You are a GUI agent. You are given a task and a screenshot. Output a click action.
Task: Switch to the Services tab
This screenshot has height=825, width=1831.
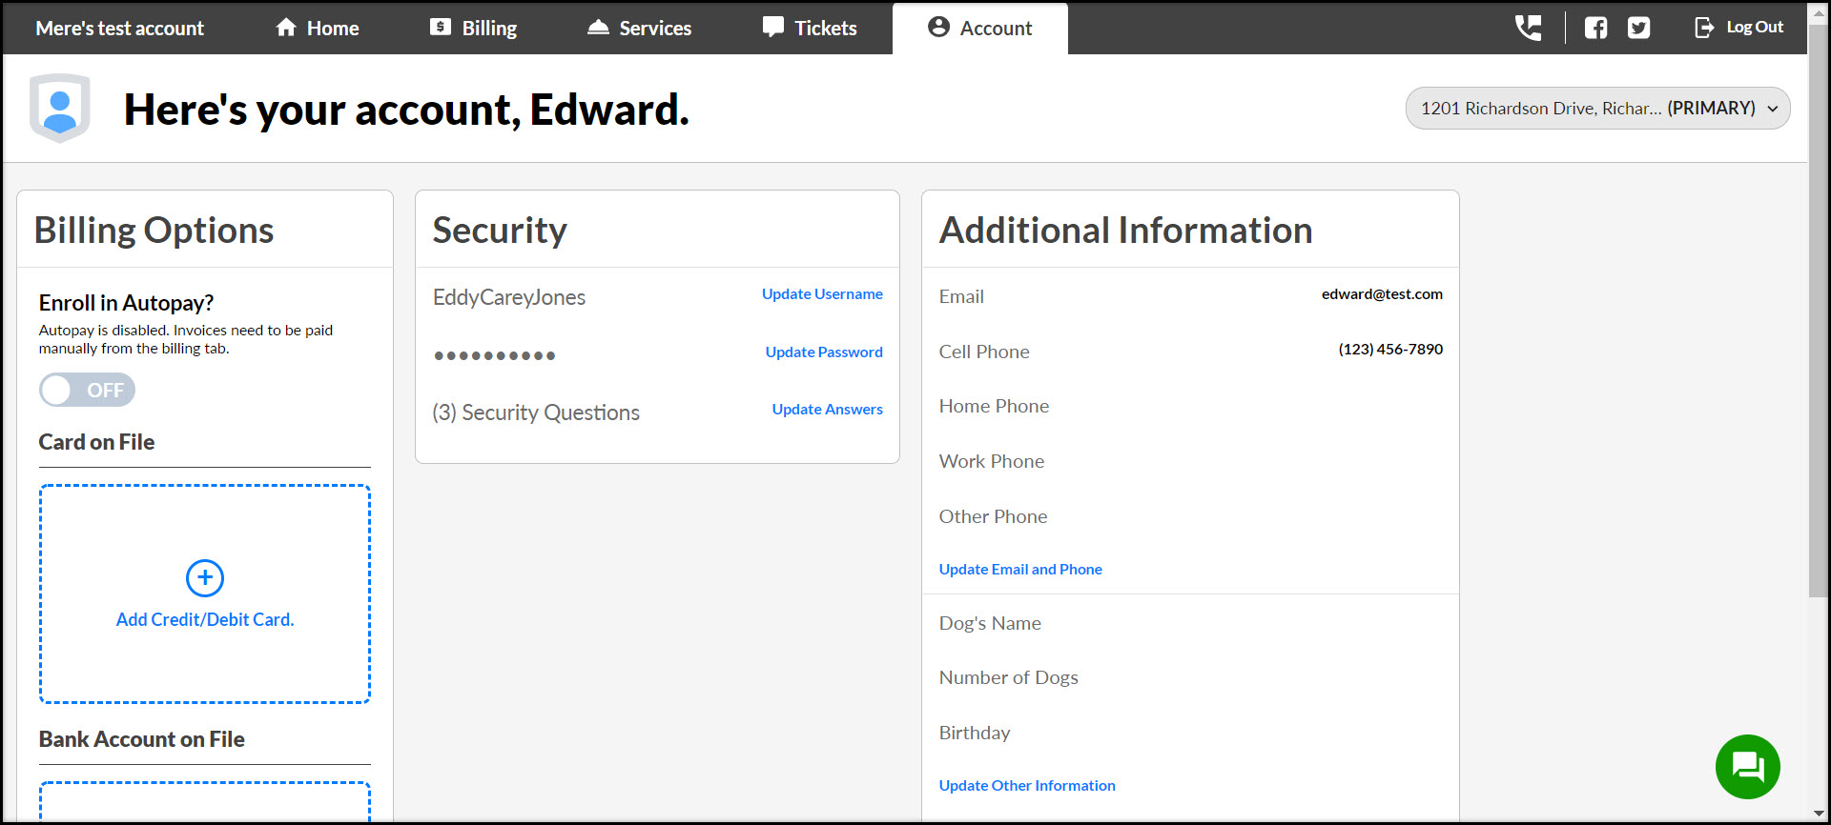pos(639,29)
